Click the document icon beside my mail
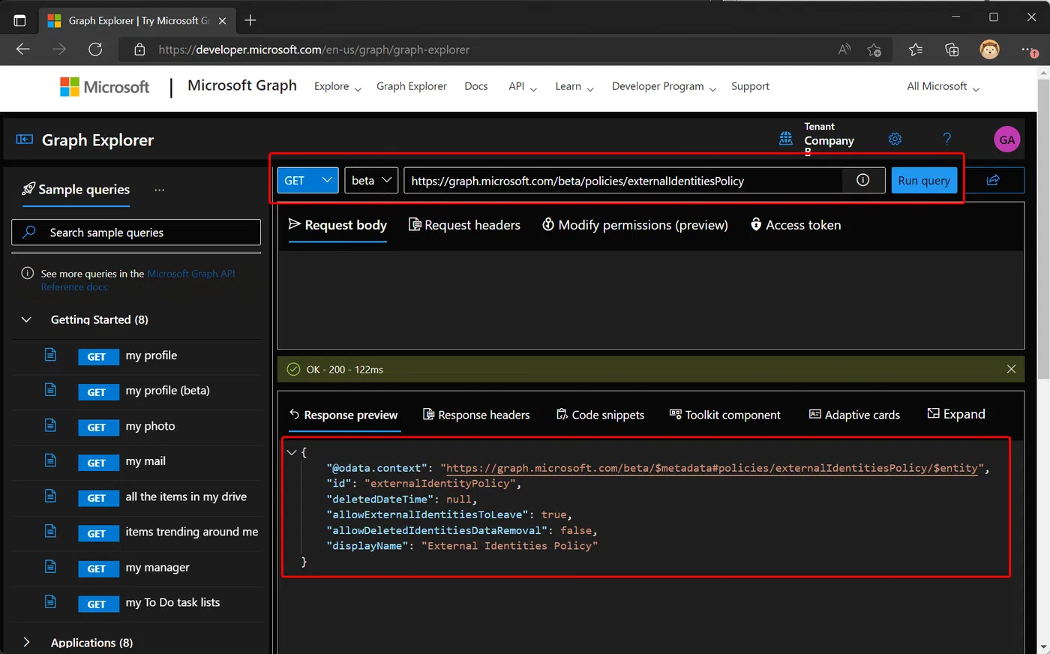1050x654 pixels. 50,460
